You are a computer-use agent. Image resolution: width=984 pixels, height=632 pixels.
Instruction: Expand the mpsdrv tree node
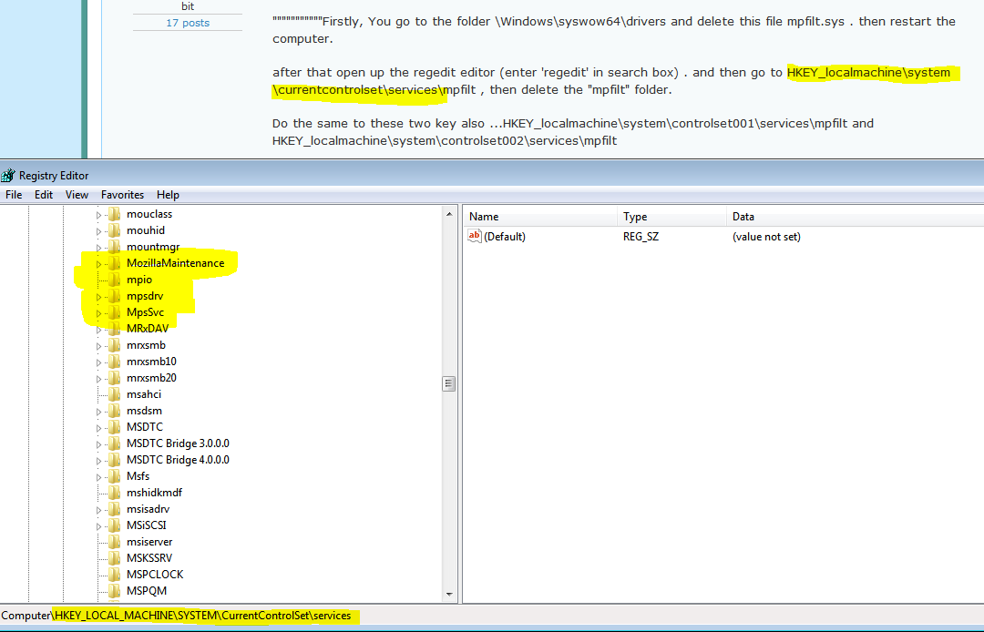99,297
